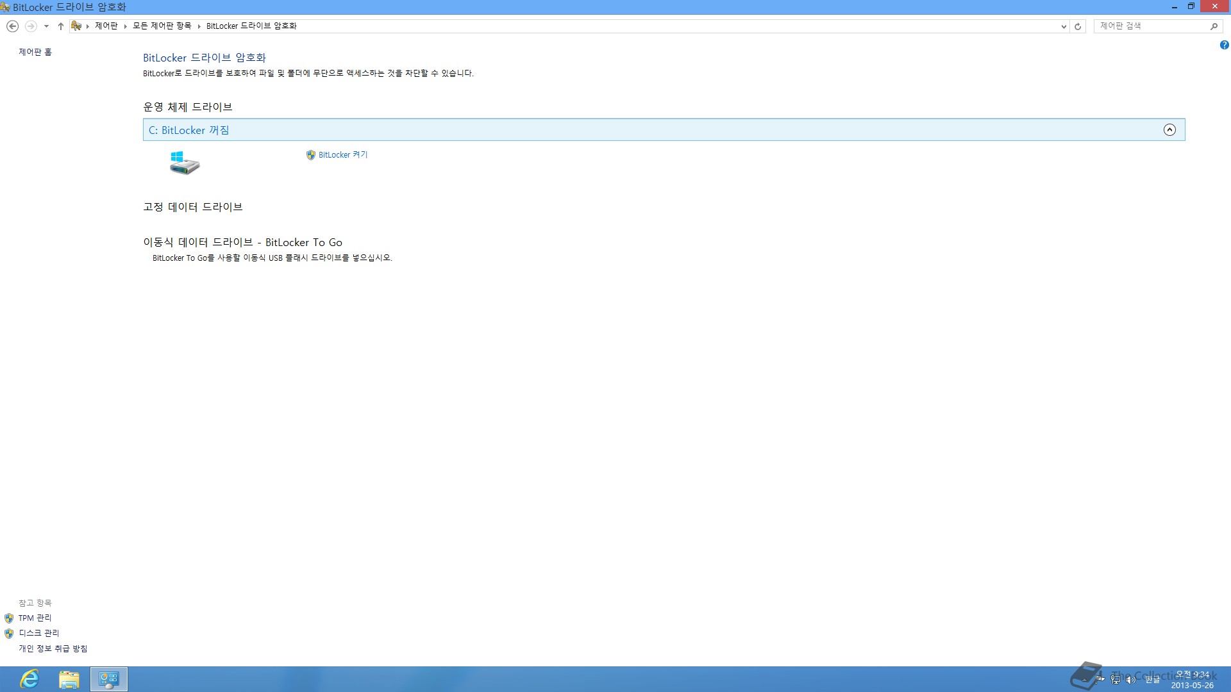
Task: Click the network icon in system tray
Action: point(1116,679)
